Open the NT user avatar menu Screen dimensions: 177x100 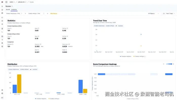point(2,98)
